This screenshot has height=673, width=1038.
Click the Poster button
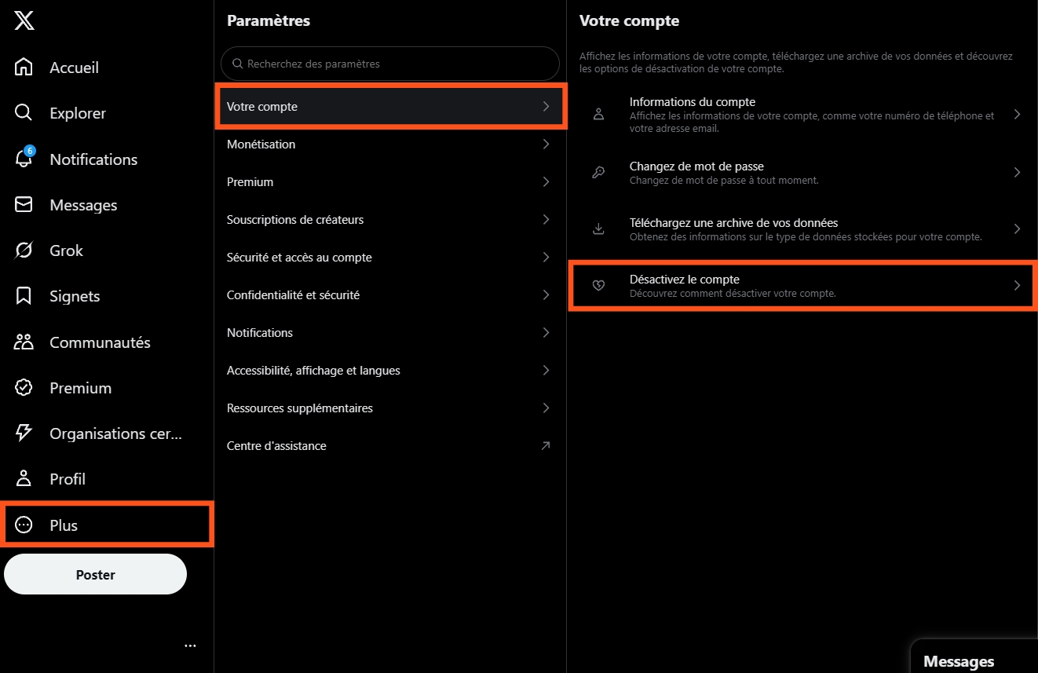(x=96, y=575)
